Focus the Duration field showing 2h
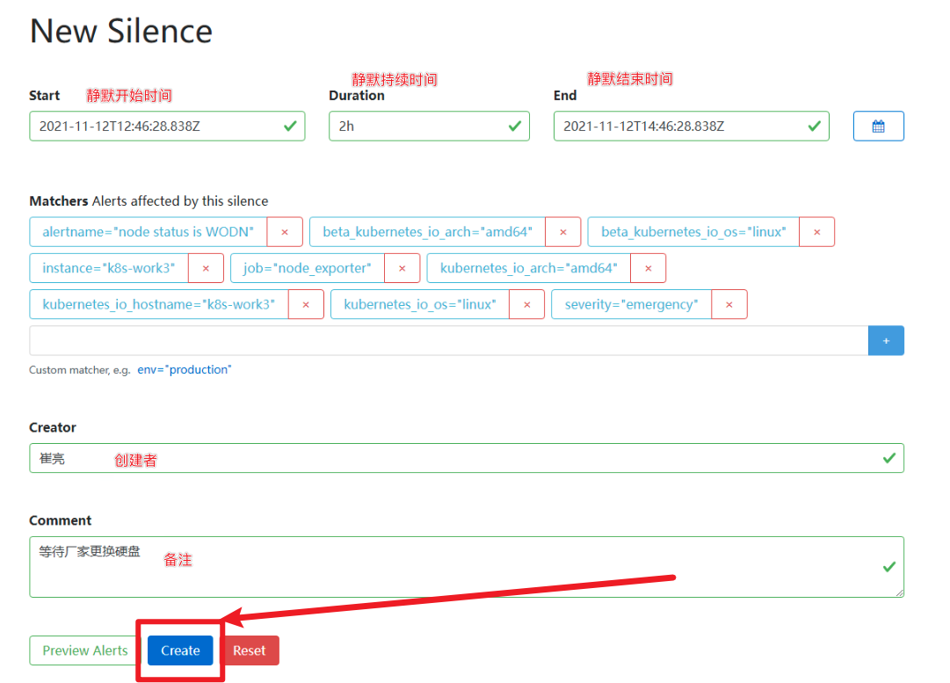 pos(429,126)
